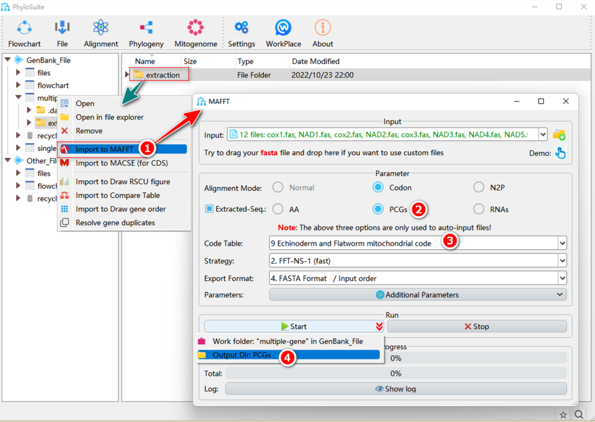
Task: Collapse the GenBank_File tree node
Action: [x=8, y=60]
